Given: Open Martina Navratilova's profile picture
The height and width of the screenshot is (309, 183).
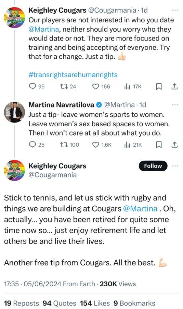Looking at the screenshot, I should pos(14,112).
